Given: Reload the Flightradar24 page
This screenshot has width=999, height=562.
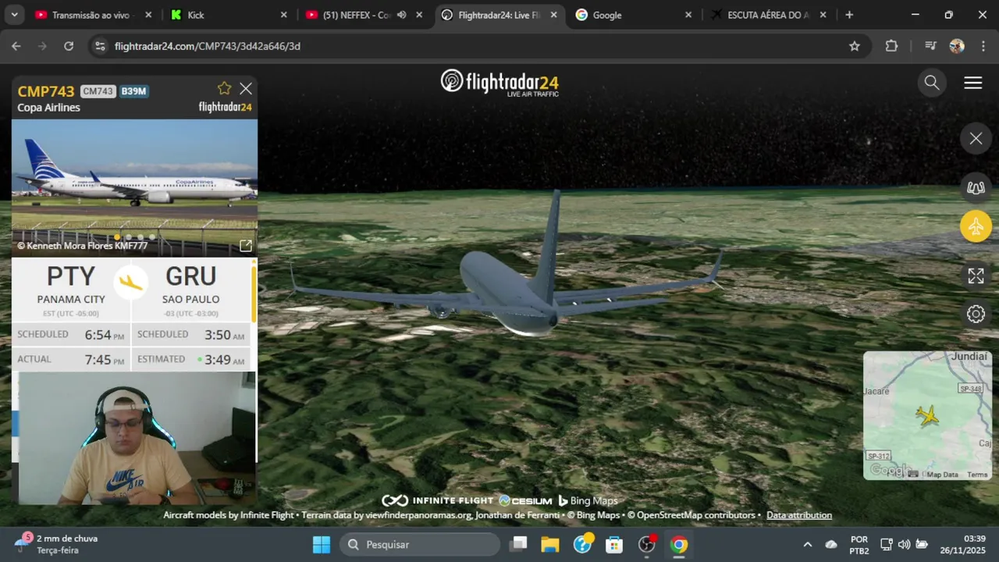Looking at the screenshot, I should 69,46.
